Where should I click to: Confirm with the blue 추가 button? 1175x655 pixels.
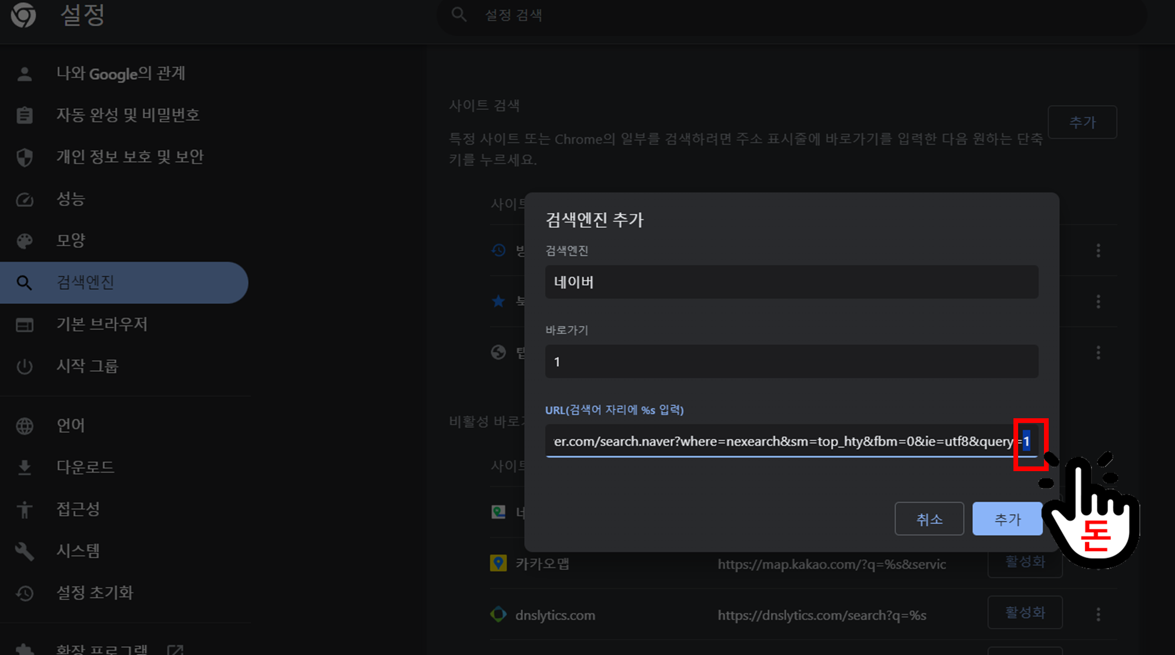pos(1007,519)
